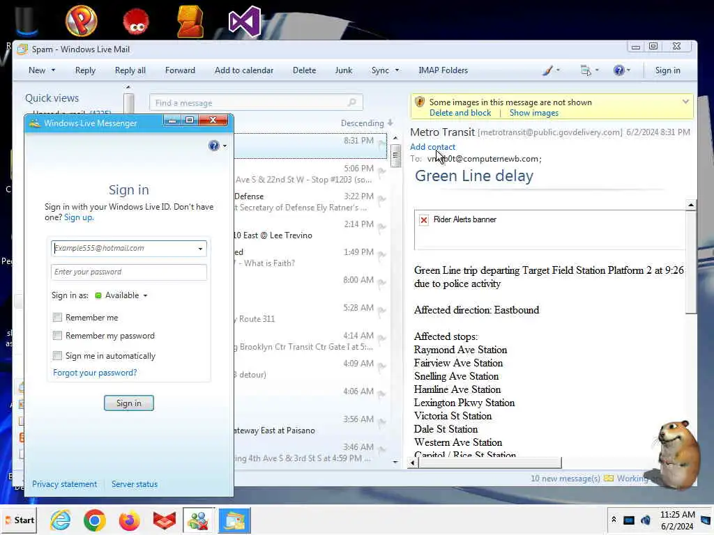Click the search magnifier in Find a message

[x=352, y=102]
